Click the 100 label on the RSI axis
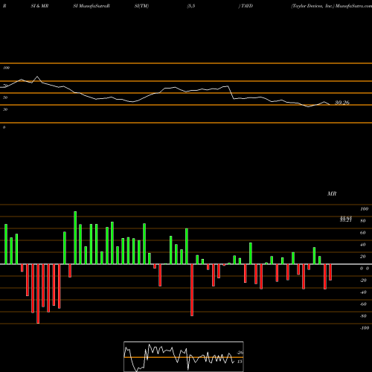 tap(6, 68)
